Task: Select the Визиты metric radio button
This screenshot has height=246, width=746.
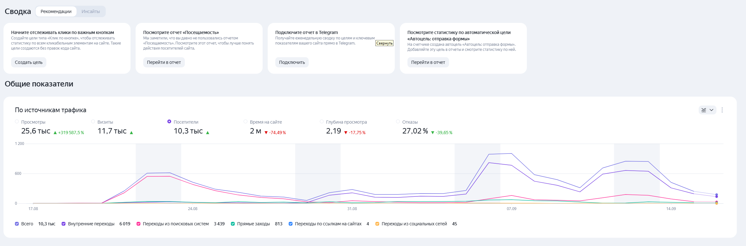Action: 93,121
